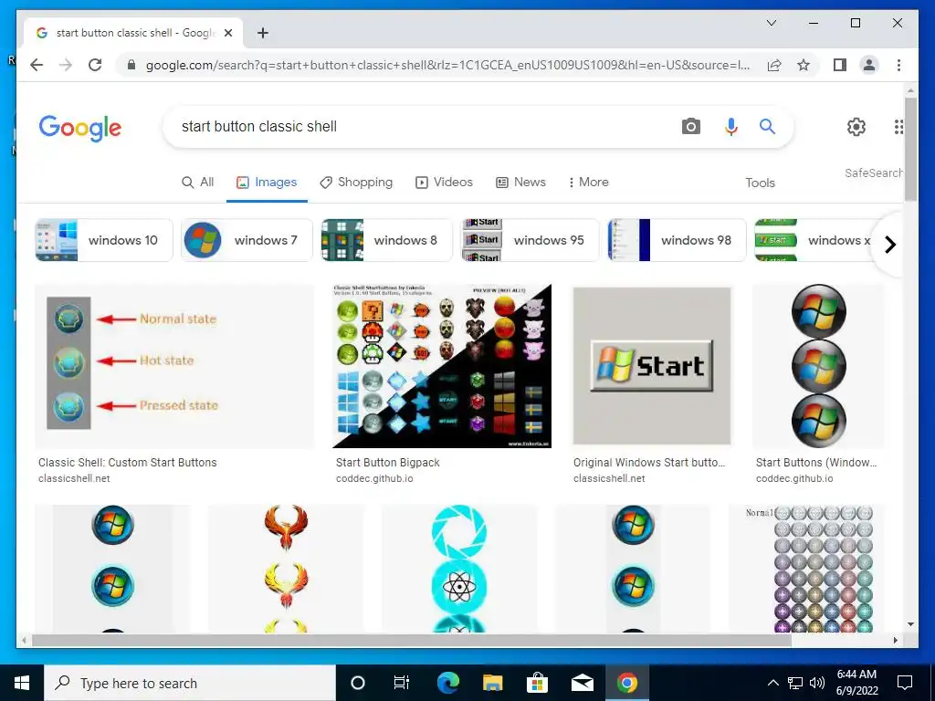
Task: Open the Videos tab
Action: [x=445, y=183]
